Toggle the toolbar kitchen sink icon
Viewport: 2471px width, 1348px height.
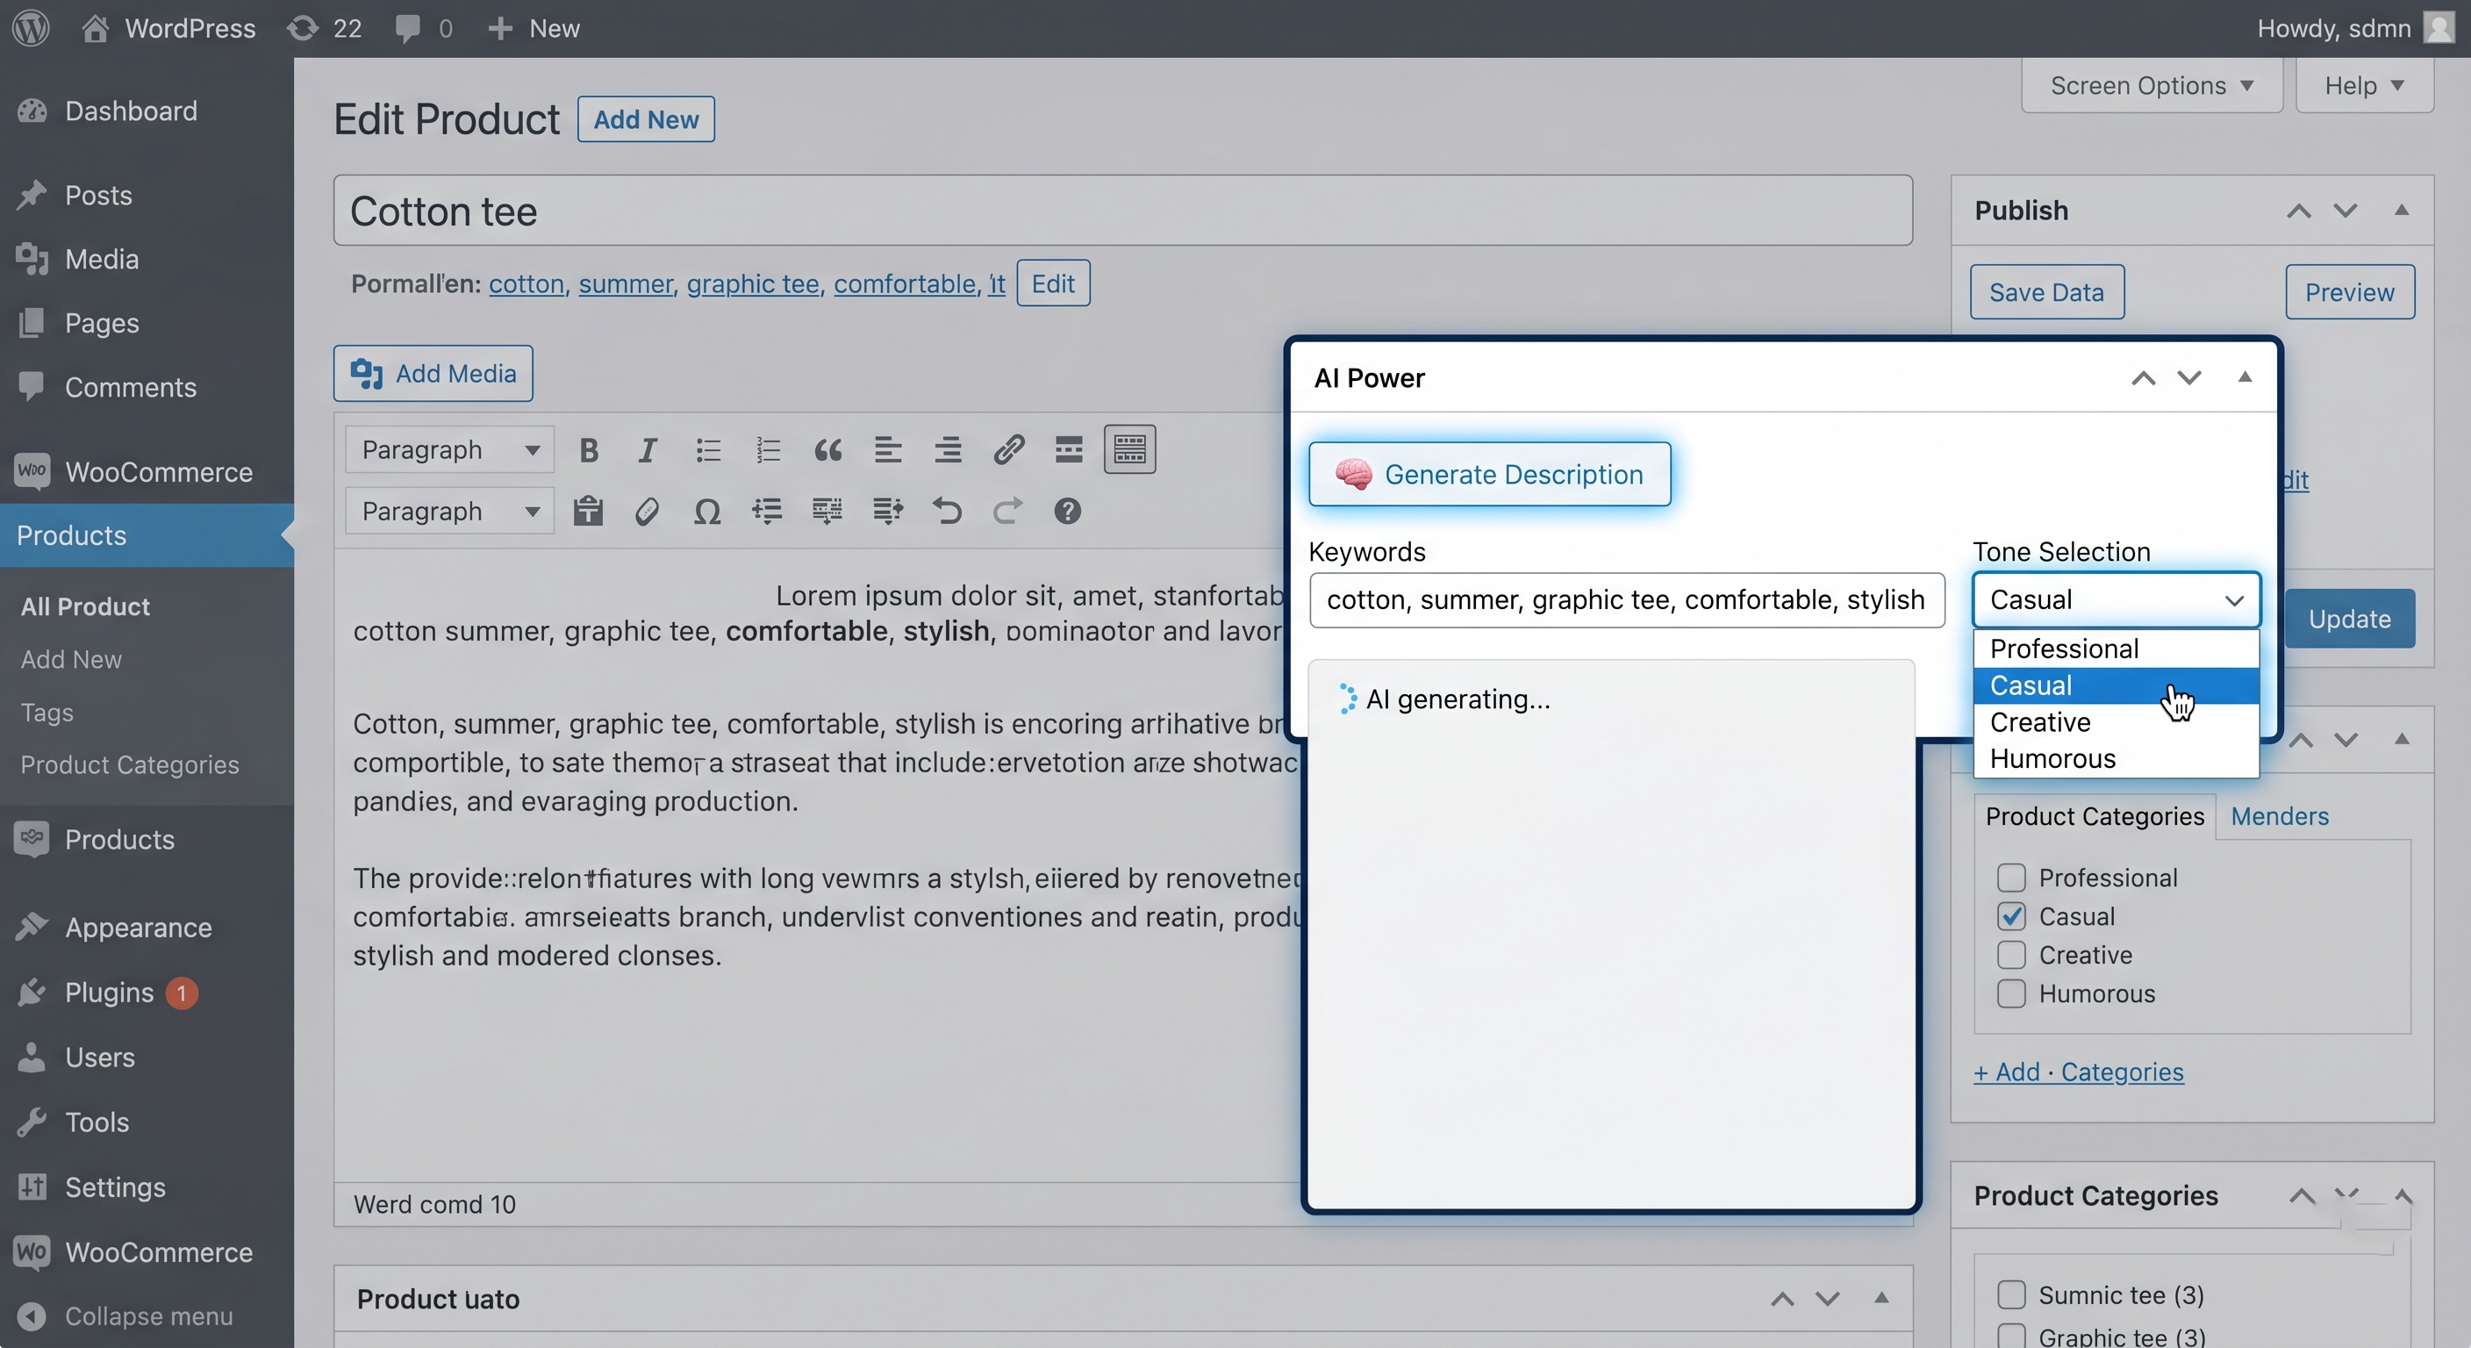[1129, 449]
